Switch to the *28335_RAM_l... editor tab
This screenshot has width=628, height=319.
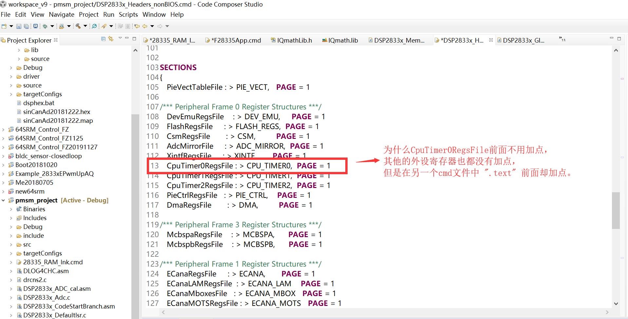click(x=169, y=40)
